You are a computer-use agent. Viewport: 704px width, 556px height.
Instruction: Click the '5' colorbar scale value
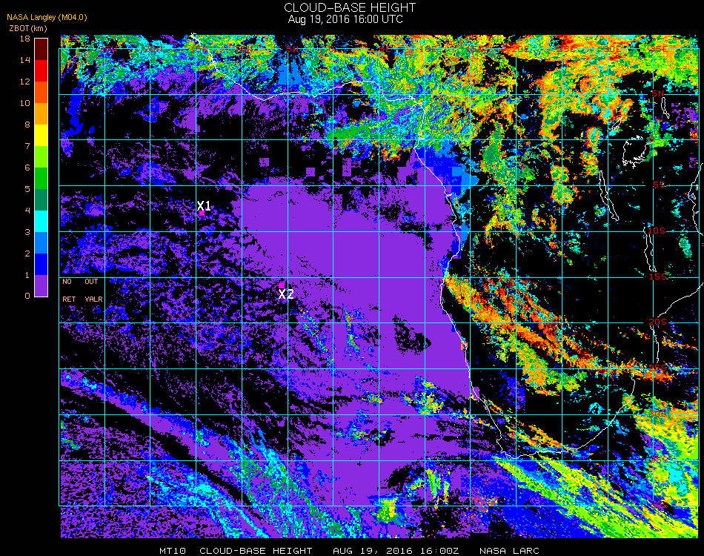(27, 189)
